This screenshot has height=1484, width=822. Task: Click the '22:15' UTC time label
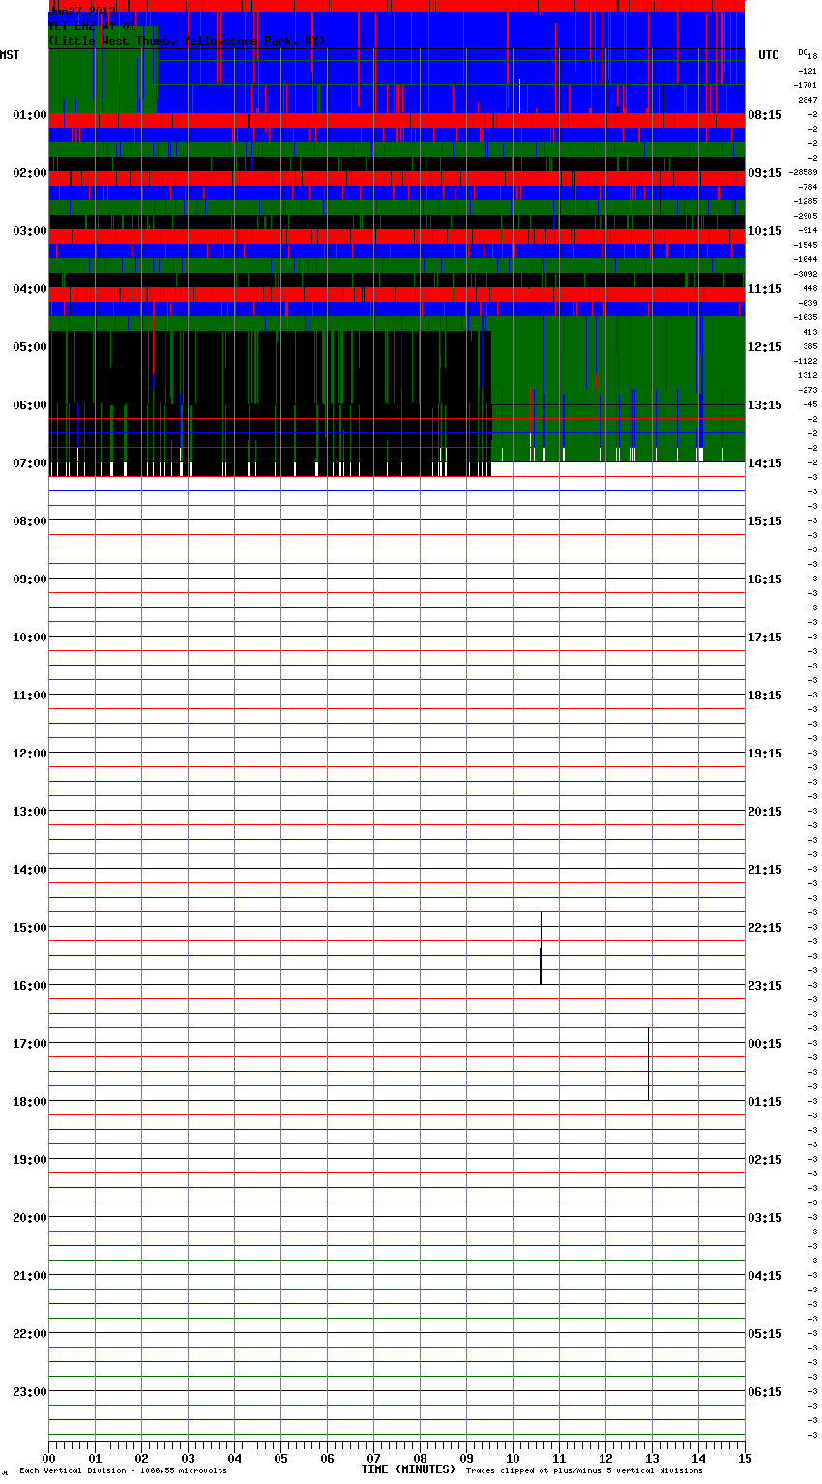[x=765, y=928]
